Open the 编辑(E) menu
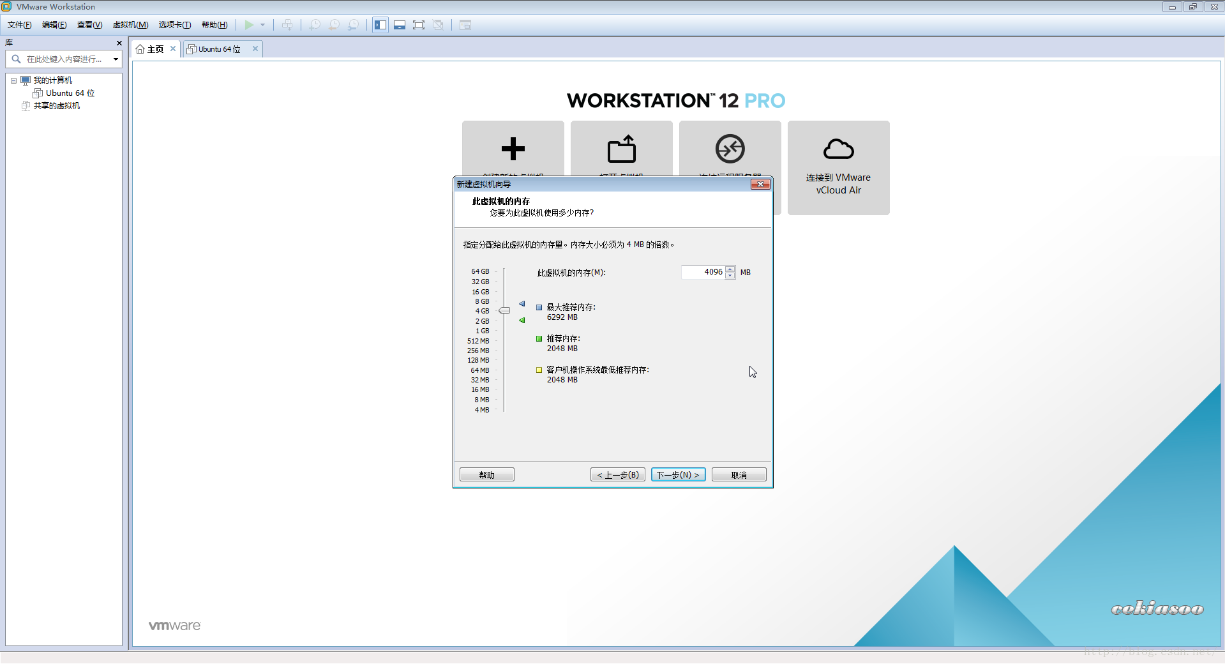Viewport: 1225px width, 664px height. tap(54, 25)
